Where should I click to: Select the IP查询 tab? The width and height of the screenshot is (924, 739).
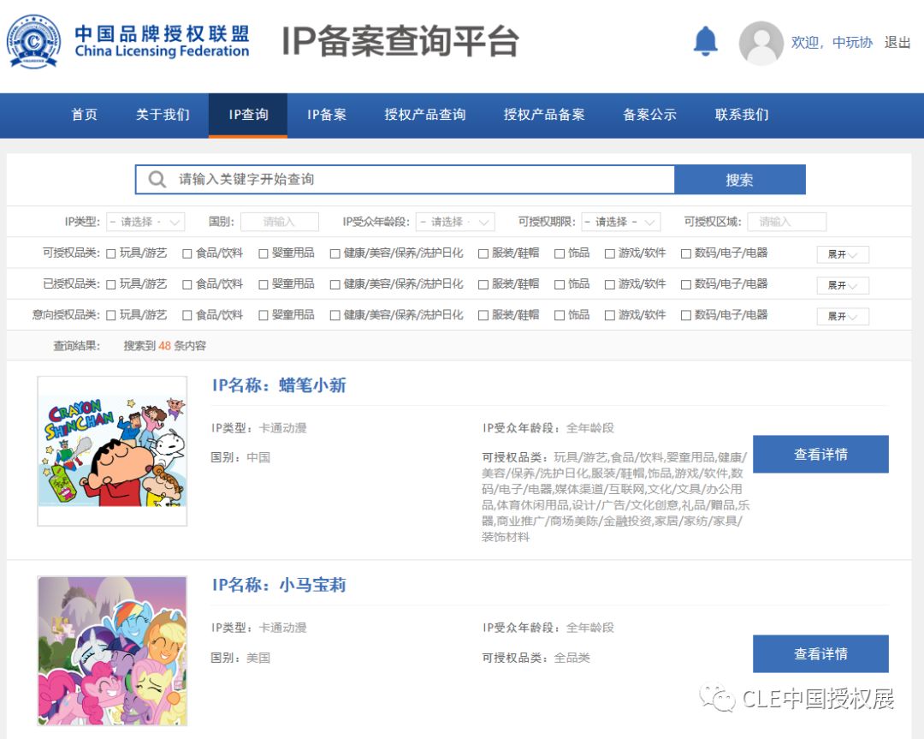[248, 115]
